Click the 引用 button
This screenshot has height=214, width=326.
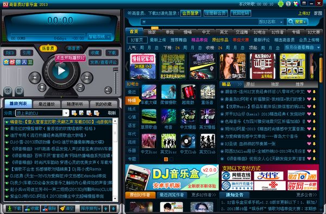[x=27, y=53]
